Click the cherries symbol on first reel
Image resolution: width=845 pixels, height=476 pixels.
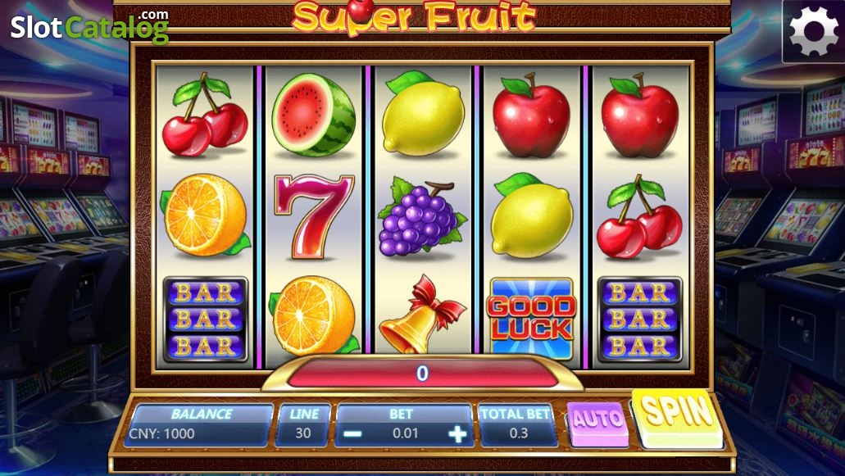pos(204,114)
